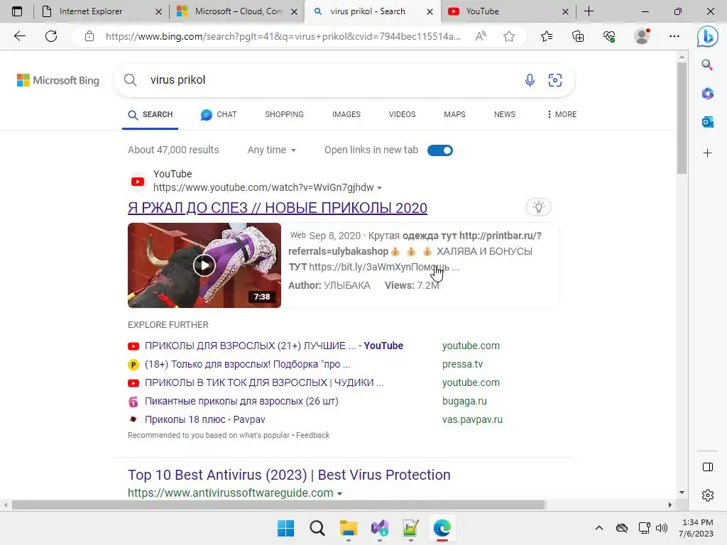Image resolution: width=727 pixels, height=545 pixels.
Task: Open Microsoft Edge taskbar icon
Action: (x=442, y=528)
